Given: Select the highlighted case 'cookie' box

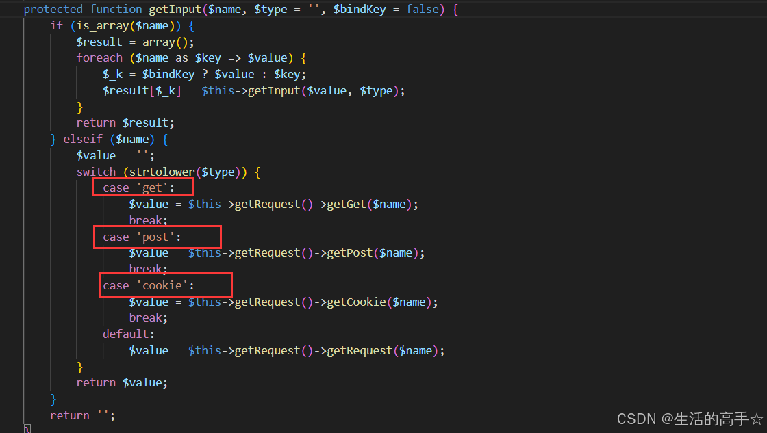Looking at the screenshot, I should click(x=165, y=285).
